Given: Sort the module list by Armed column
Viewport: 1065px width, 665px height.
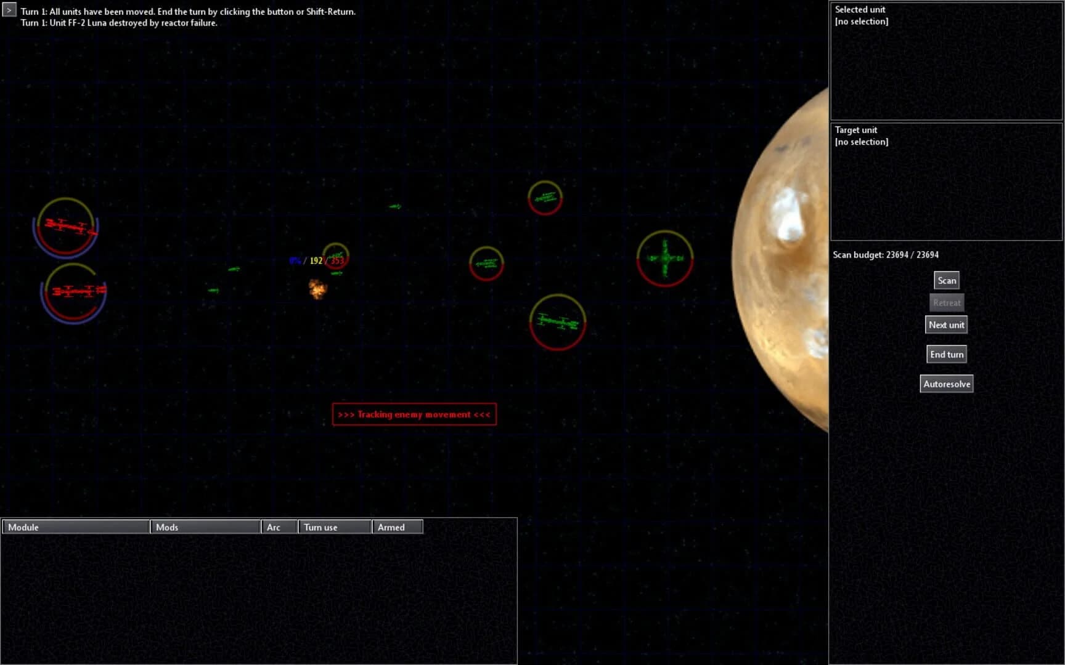Looking at the screenshot, I should coord(397,526).
